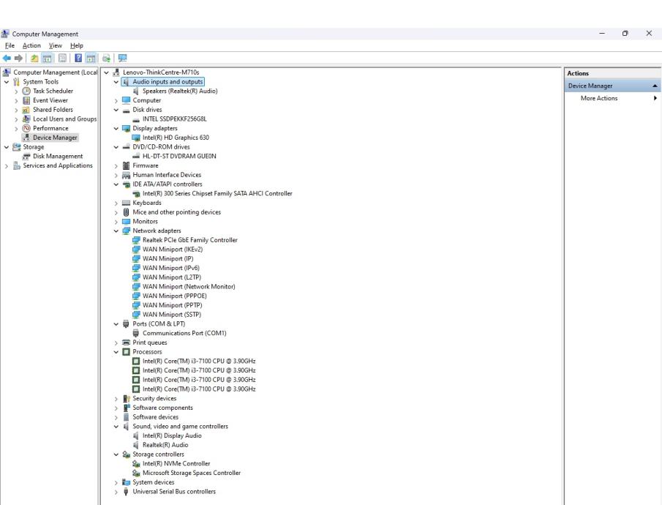Expand Universal Serial Bus controllers

click(x=116, y=492)
